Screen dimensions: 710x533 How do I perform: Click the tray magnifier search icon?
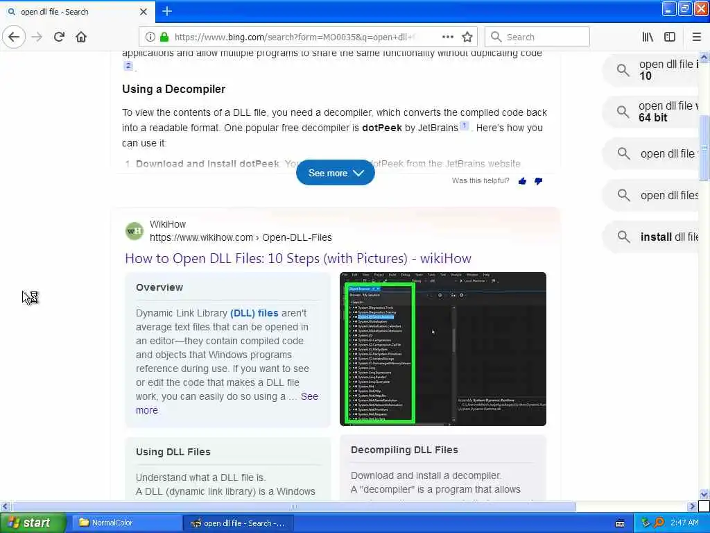[x=659, y=523]
